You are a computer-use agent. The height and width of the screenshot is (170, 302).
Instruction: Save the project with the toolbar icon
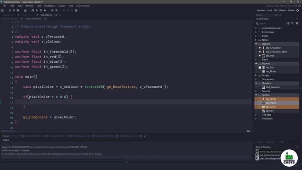point(18,10)
